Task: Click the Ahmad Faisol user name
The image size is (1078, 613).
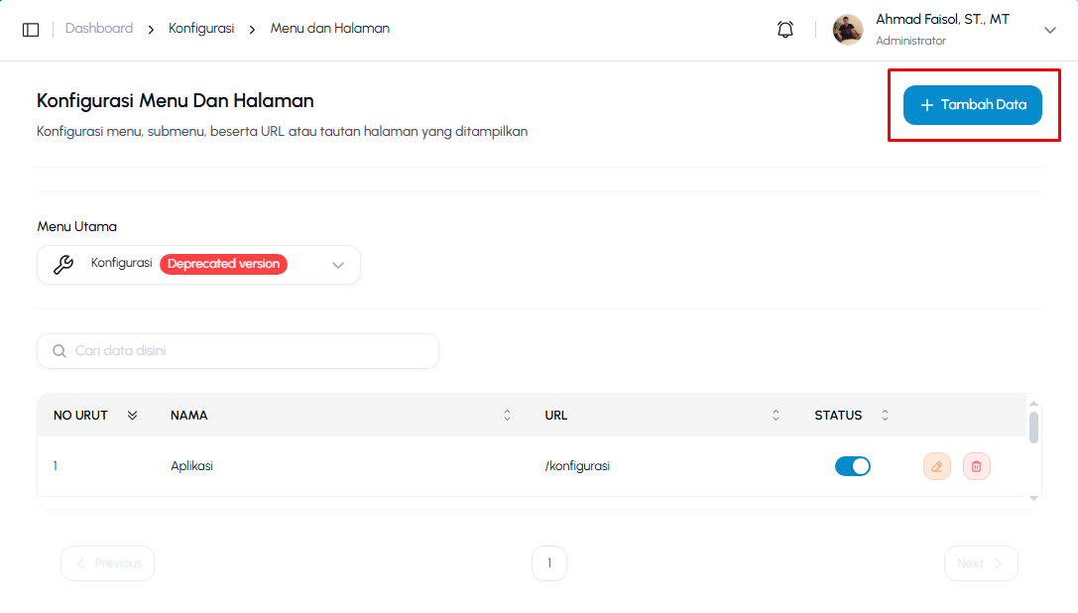Action: tap(942, 20)
